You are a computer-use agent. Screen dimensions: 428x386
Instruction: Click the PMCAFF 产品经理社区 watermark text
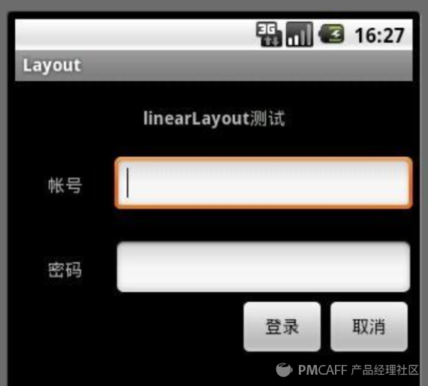(x=358, y=370)
